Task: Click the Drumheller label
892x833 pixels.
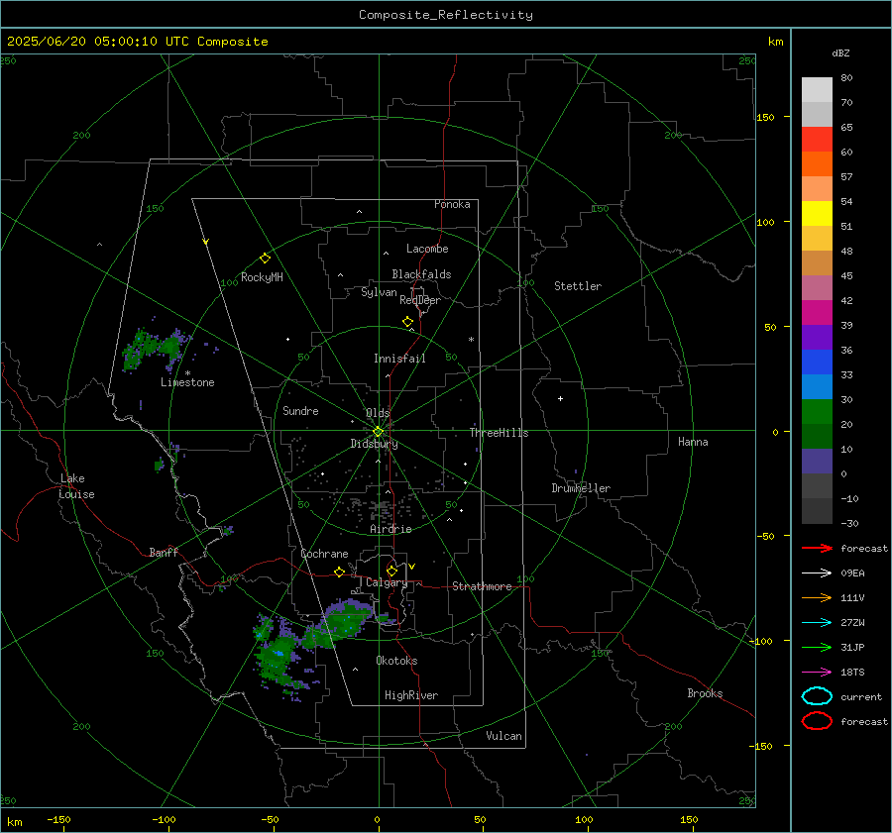Action: (x=581, y=488)
